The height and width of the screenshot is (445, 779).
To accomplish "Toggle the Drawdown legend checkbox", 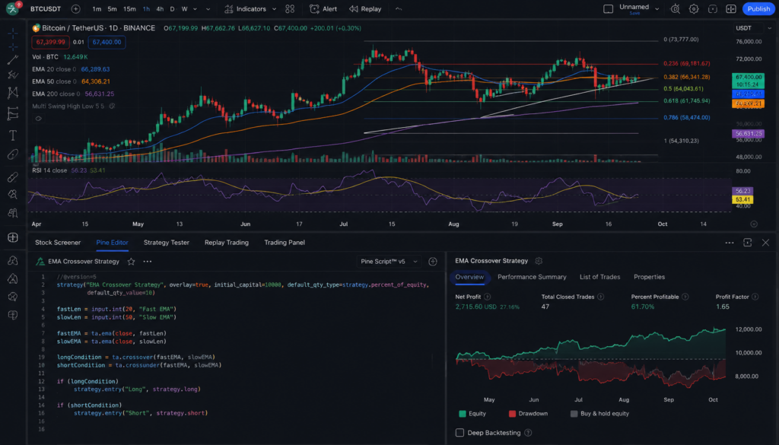I will tap(512, 414).
